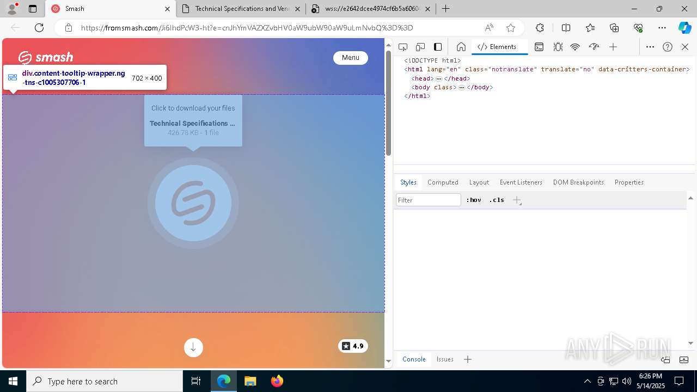Open the Console drawer tab
Viewport: 697px width, 392px height.
tap(414, 359)
